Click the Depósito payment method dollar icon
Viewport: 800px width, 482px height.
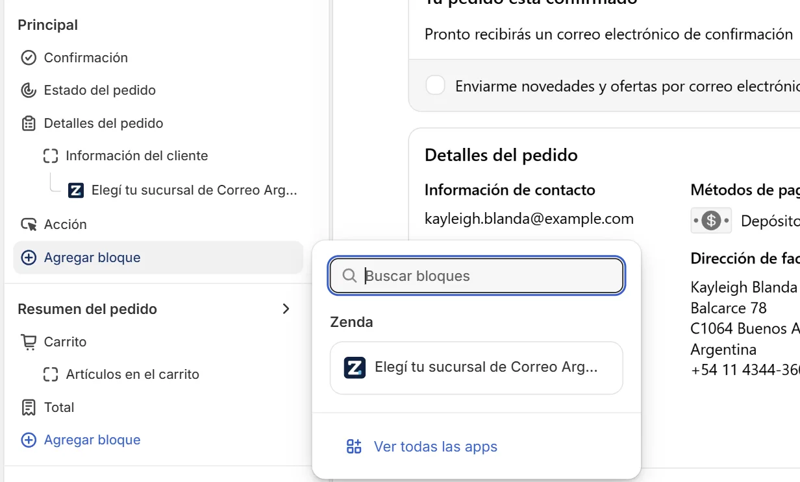click(x=712, y=221)
